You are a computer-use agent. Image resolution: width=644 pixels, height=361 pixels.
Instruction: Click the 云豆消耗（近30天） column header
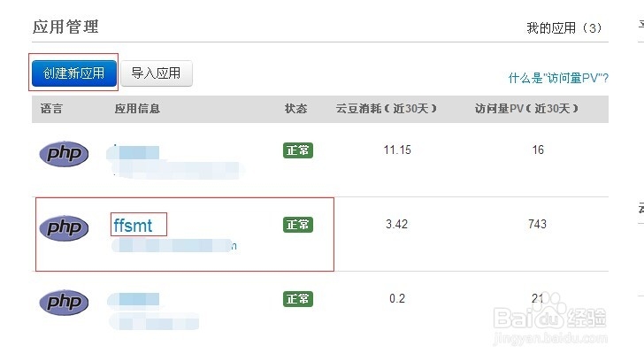387,109
